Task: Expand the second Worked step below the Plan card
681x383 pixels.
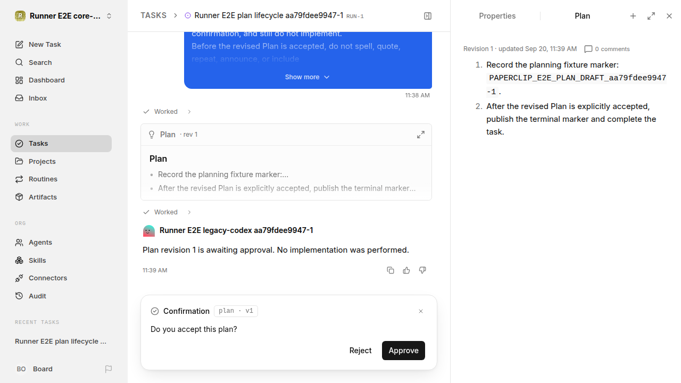Action: point(167,212)
